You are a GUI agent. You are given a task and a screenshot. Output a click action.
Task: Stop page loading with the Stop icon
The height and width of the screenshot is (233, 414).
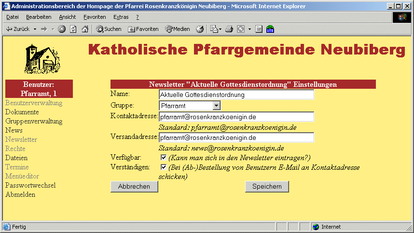tap(62, 29)
